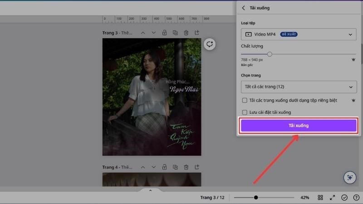
Task: Click the 42% zoom percentage
Action: click(304, 198)
